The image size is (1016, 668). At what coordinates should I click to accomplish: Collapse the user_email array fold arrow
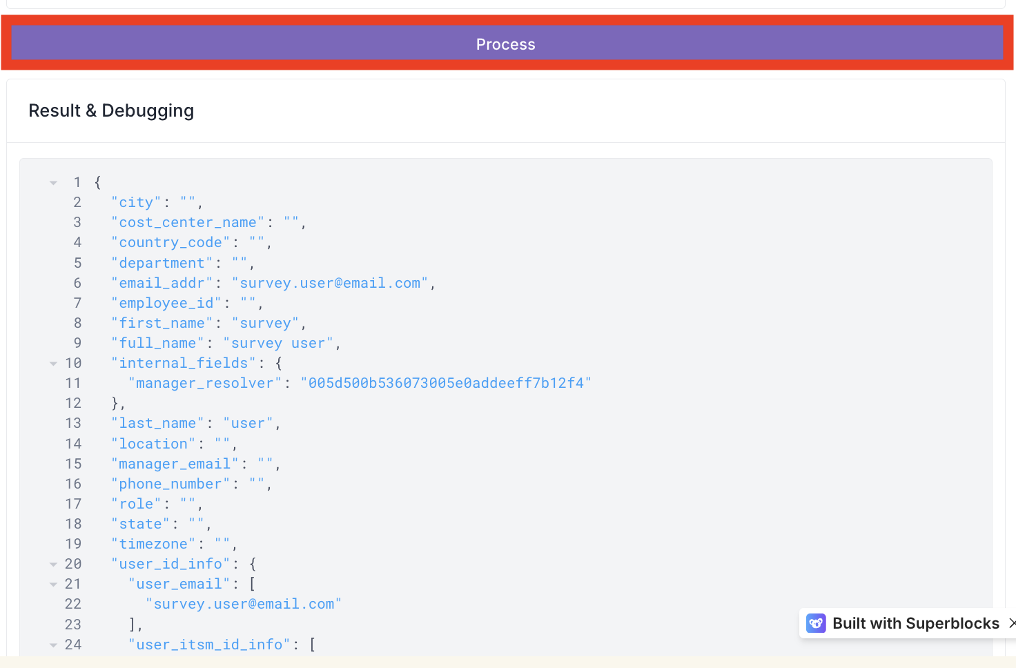tap(53, 584)
